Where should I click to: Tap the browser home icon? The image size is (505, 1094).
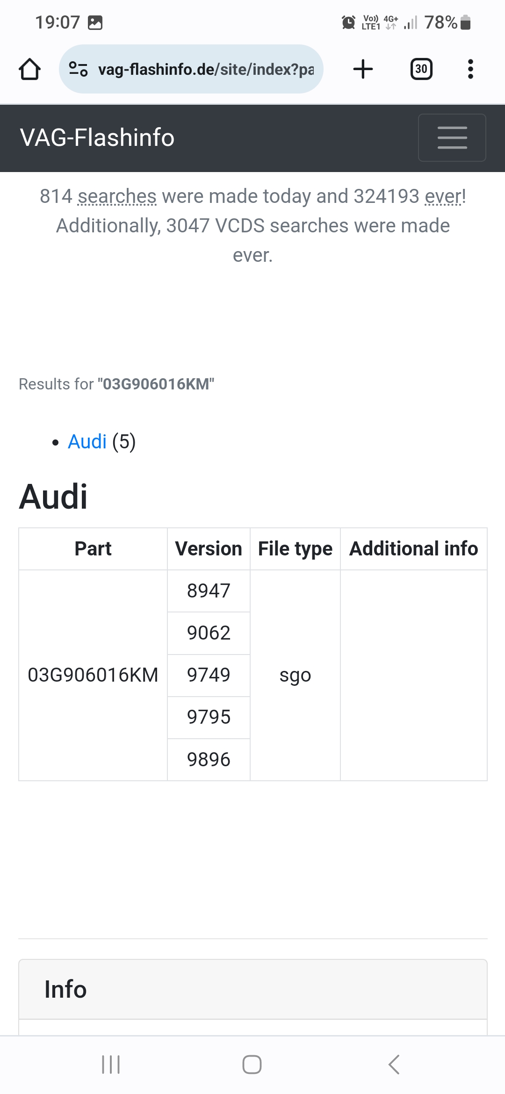click(x=29, y=69)
